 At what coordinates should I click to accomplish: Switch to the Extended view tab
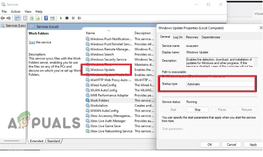[36, 141]
